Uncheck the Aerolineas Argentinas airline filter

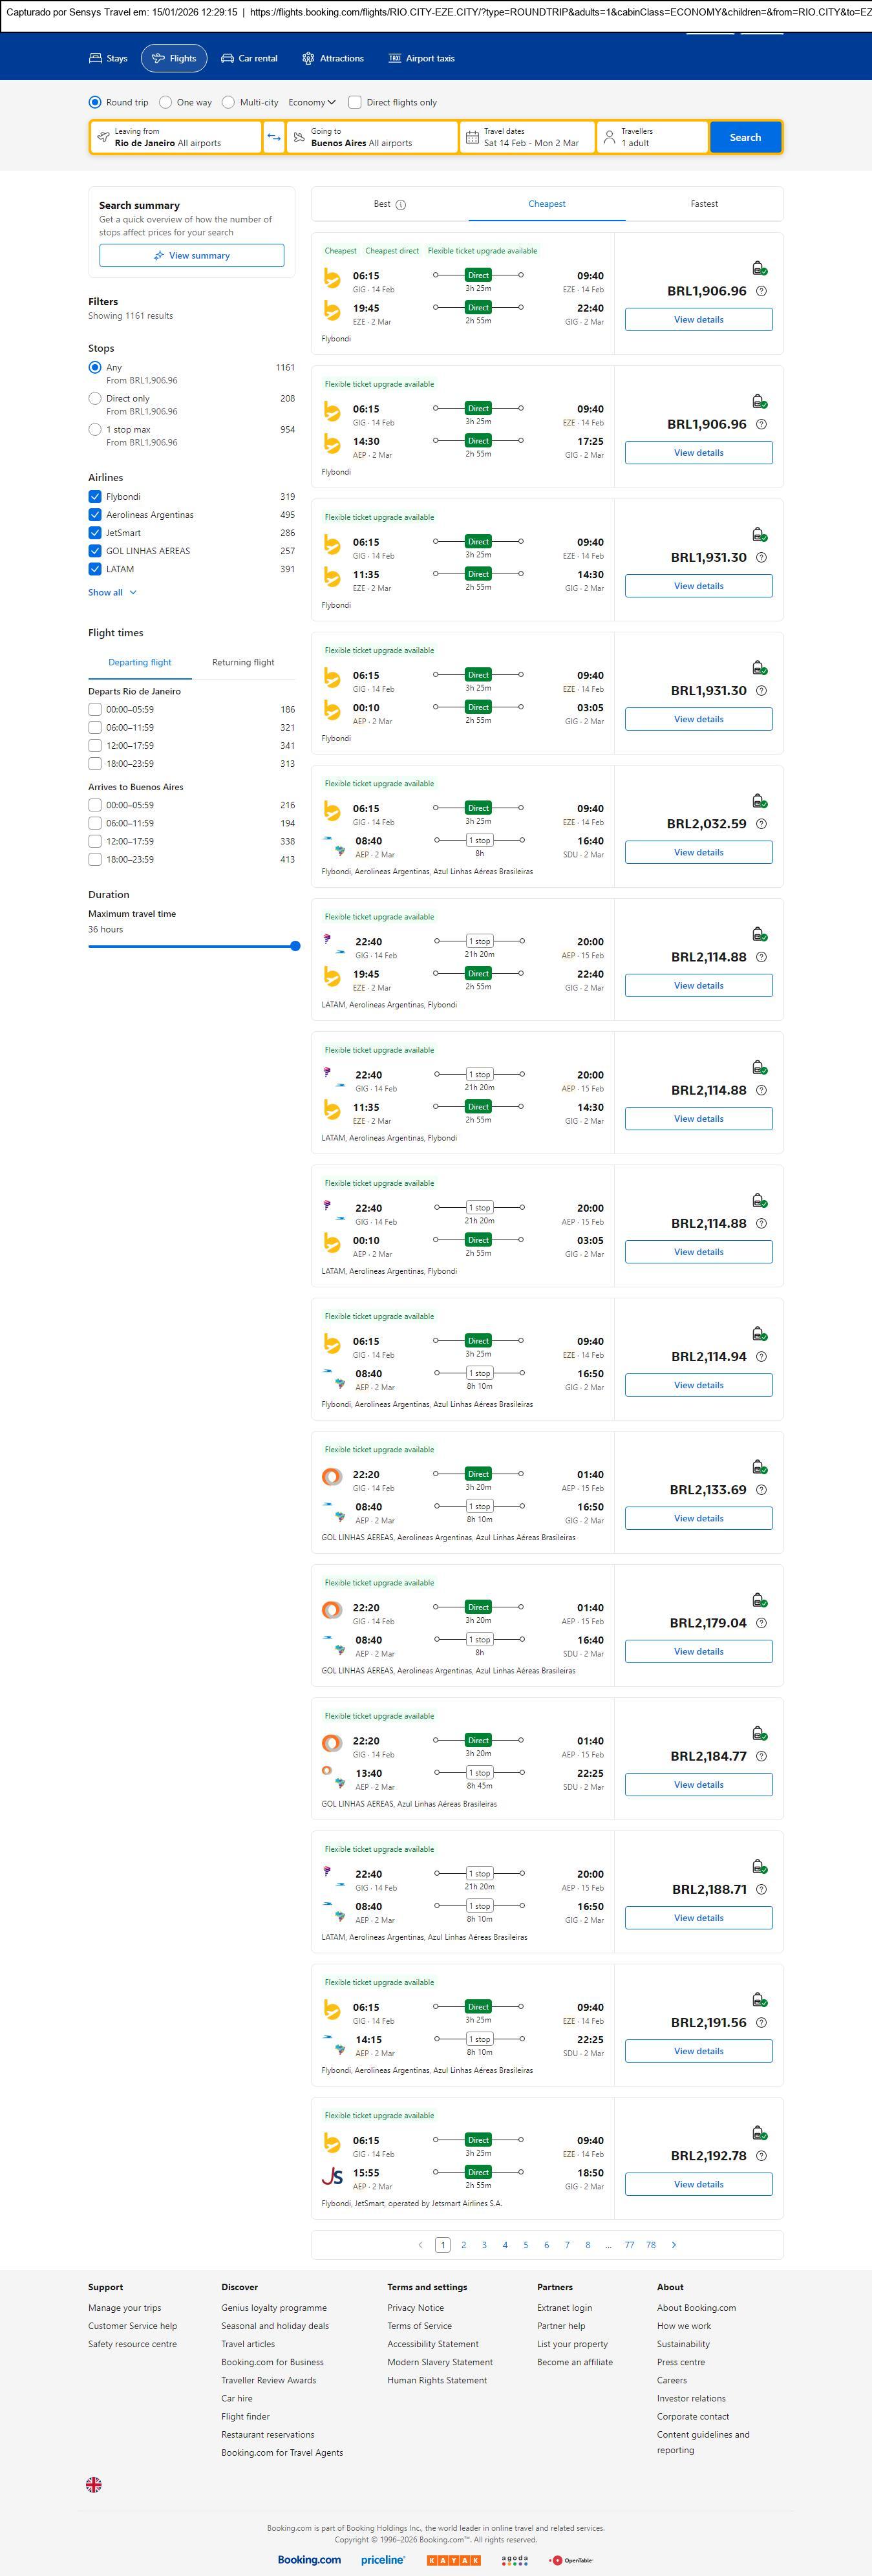coord(95,515)
